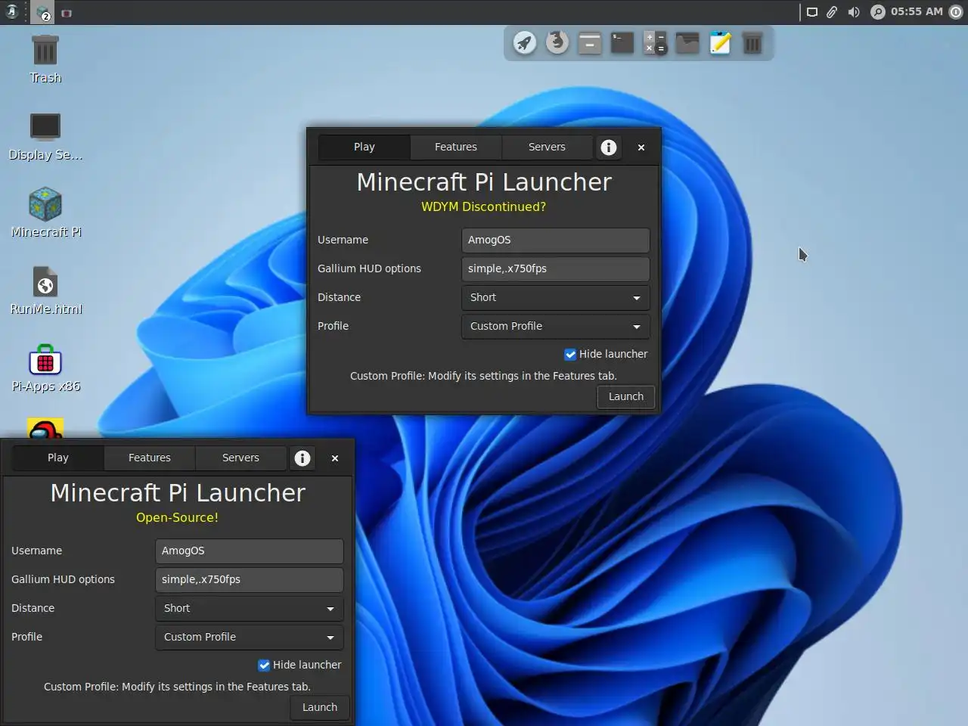This screenshot has height=726, width=968.
Task: Open the system monitor graph icon in dock
Action: 687,43
